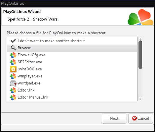Click the Cancel button
This screenshot has height=132, width=155.
141,118
